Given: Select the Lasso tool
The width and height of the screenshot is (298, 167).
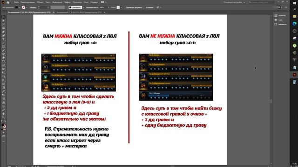Looking at the screenshot, I should [x=3, y=28].
